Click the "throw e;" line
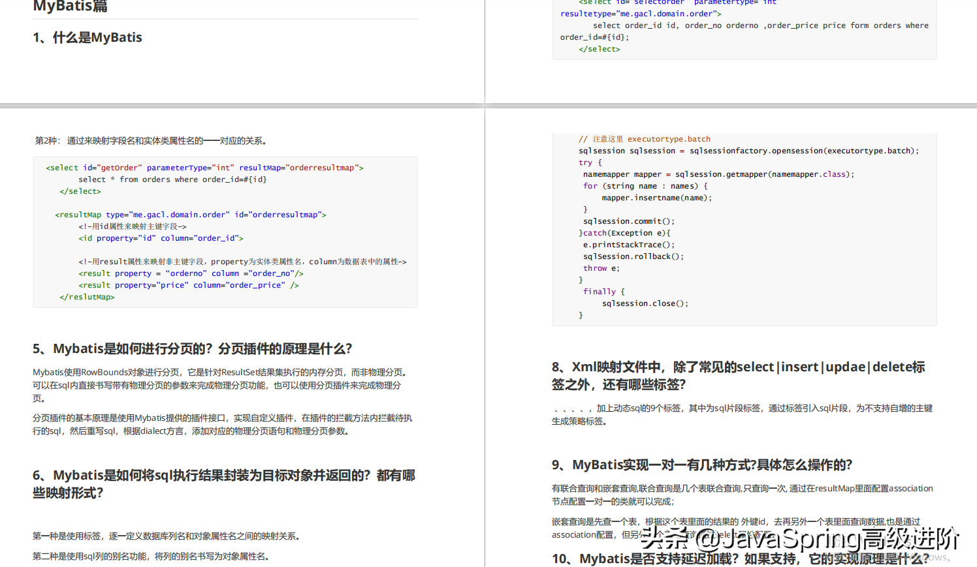 pos(601,268)
